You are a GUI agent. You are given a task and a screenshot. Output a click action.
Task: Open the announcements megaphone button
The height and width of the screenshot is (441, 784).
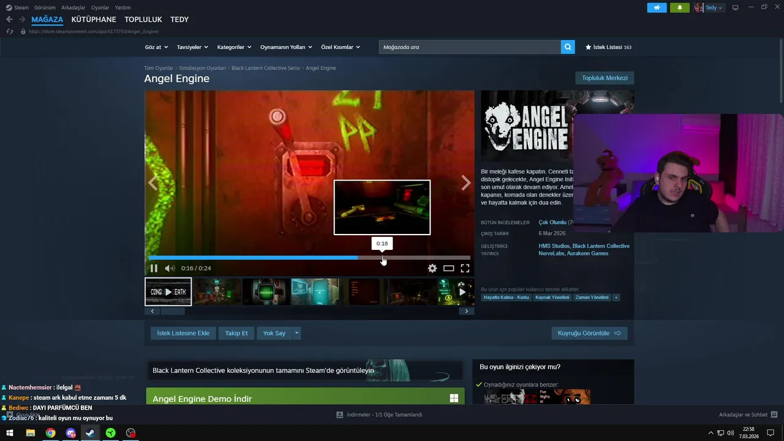click(x=657, y=7)
